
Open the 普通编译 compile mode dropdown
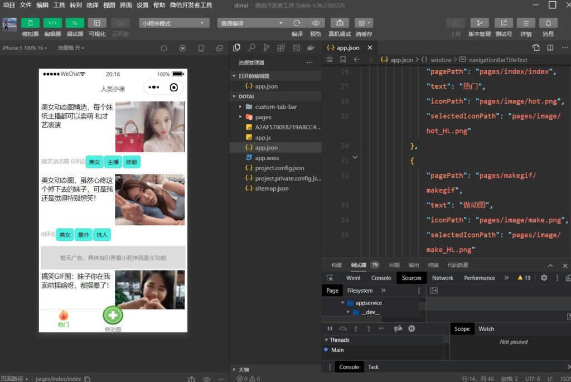click(x=252, y=23)
